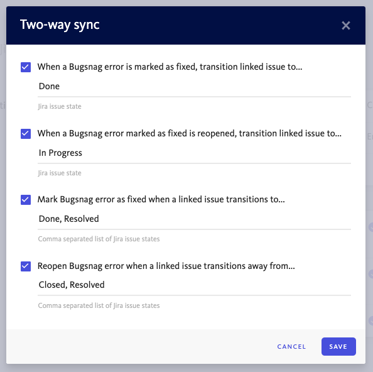
Task: Select label Mark Bugsnag error as fixed when linked issue transitions
Action: coord(161,199)
